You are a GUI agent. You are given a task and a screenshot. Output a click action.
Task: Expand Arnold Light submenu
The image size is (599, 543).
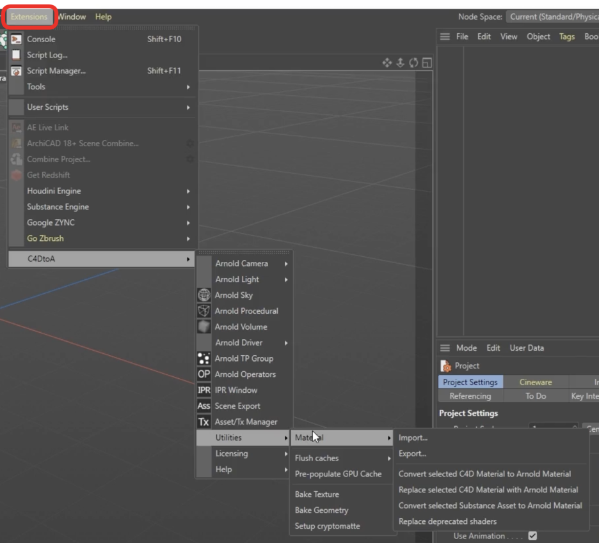tap(244, 279)
